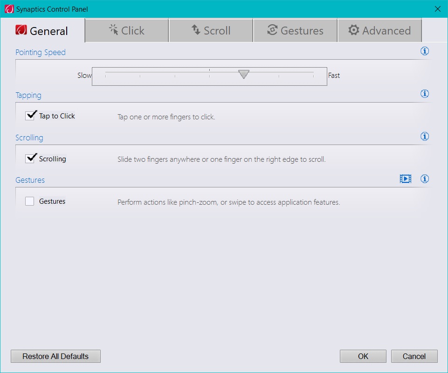This screenshot has width=448, height=373.
Task: Switch to the General tab
Action: (x=42, y=30)
